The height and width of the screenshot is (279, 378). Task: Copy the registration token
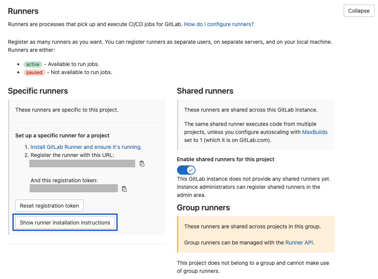pos(124,189)
